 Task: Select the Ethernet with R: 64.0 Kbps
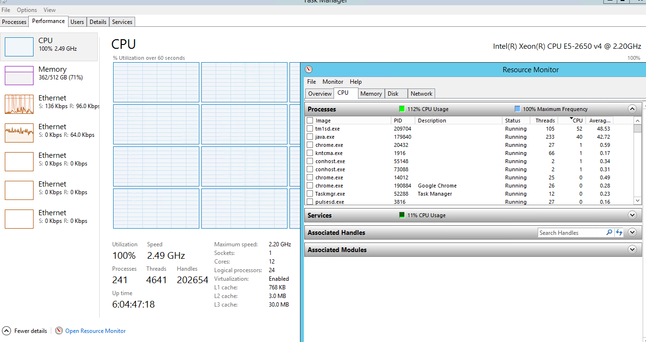[50, 133]
